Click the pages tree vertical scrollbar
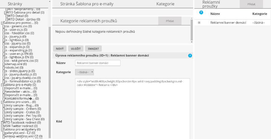 (50, 76)
